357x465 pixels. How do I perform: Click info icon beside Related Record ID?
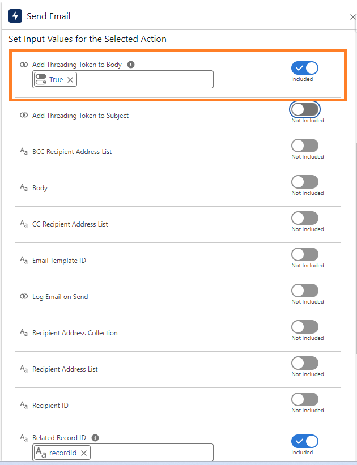pyautogui.click(x=95, y=438)
